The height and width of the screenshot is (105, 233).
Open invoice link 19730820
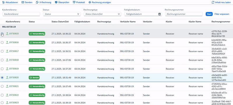click(14, 78)
